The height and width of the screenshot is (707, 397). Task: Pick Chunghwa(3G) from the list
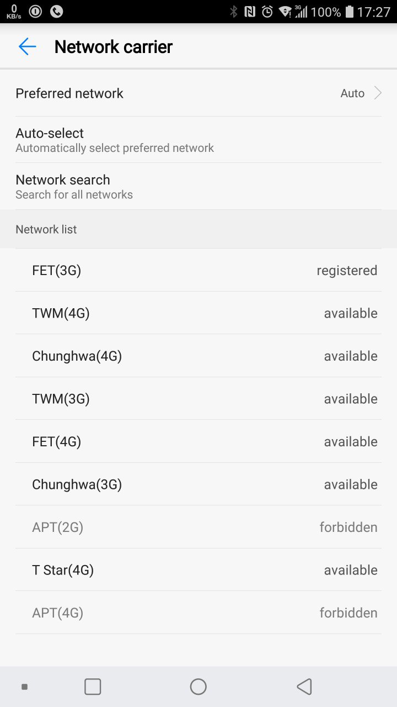198,484
